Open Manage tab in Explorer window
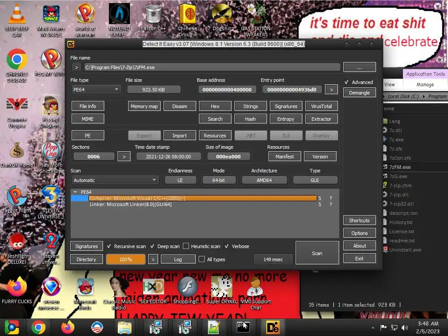448x336 pixels. (425, 84)
